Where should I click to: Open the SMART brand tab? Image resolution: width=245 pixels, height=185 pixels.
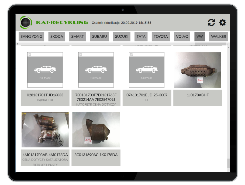point(78,37)
